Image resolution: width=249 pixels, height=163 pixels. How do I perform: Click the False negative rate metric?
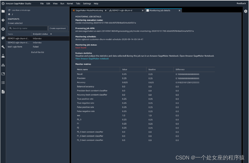(86, 111)
